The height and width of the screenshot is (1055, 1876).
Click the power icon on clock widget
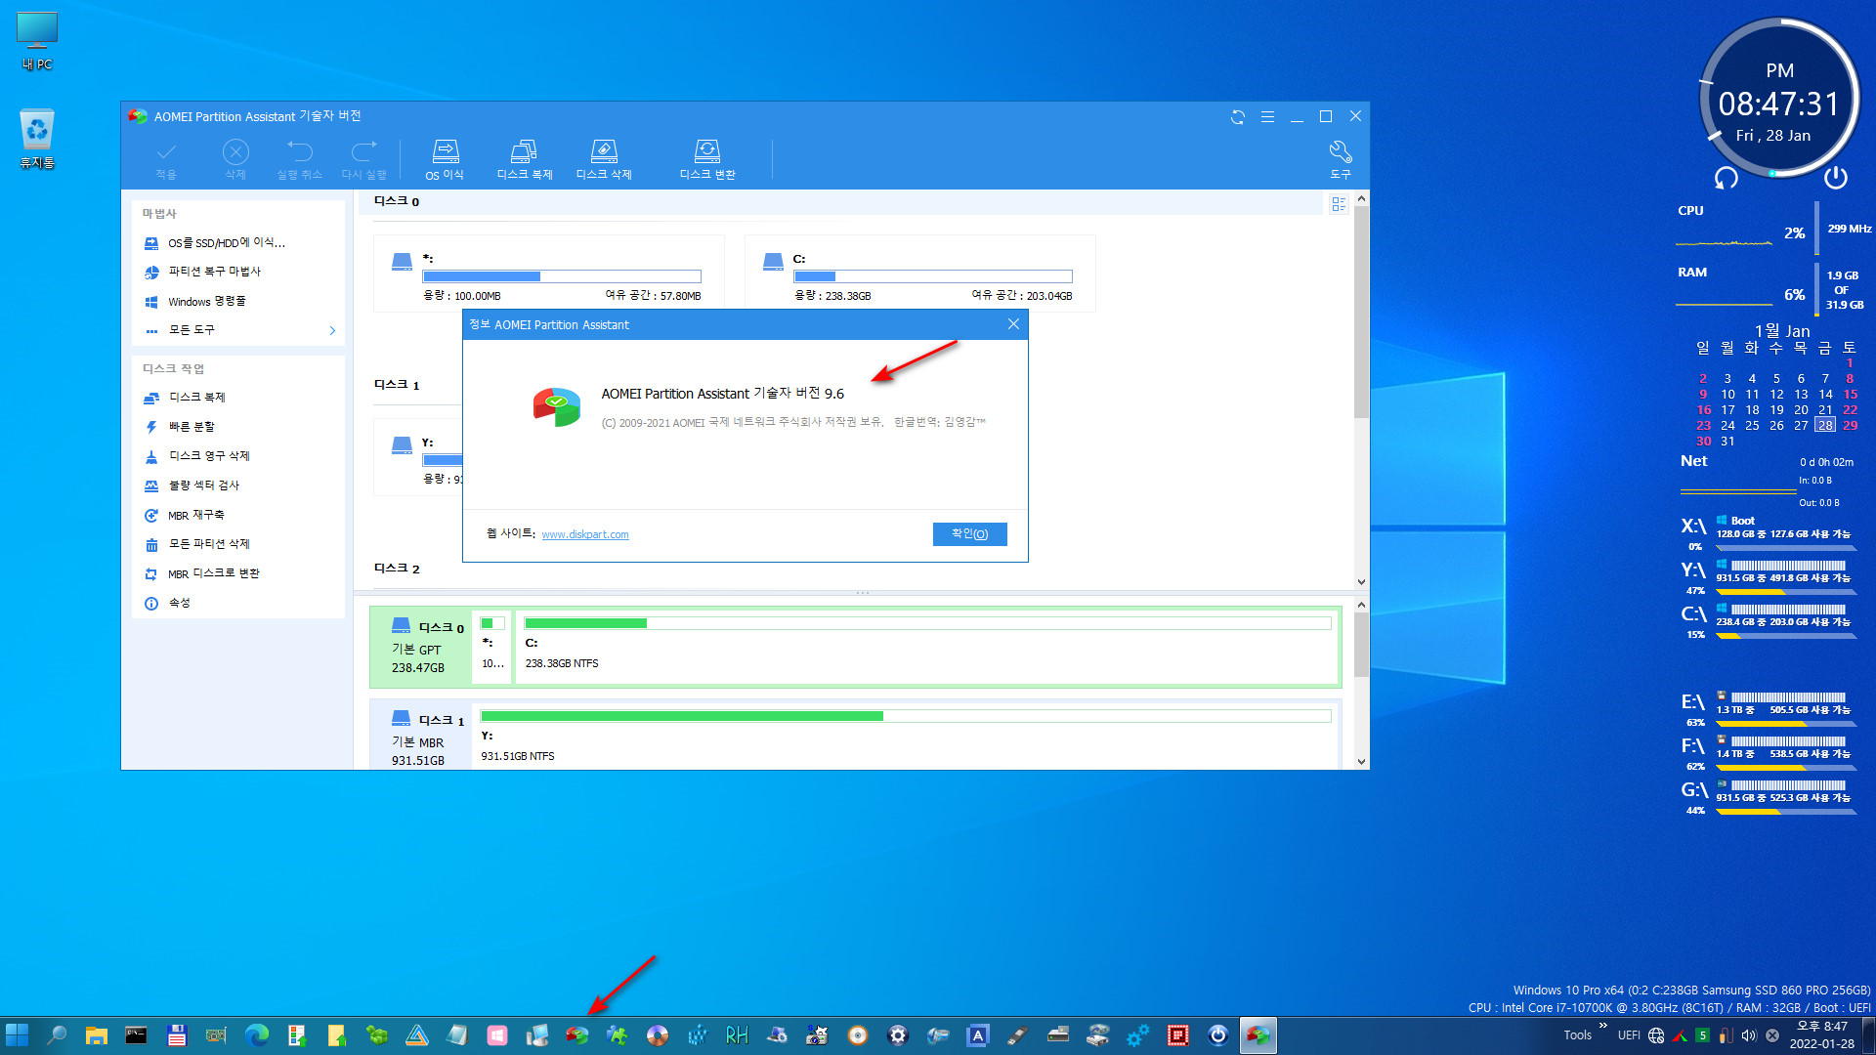1835,177
